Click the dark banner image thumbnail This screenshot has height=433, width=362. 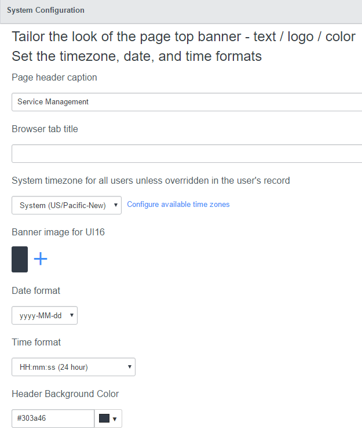point(20,259)
